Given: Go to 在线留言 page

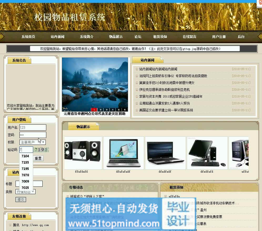Looking at the screenshot, I should click(189, 37).
